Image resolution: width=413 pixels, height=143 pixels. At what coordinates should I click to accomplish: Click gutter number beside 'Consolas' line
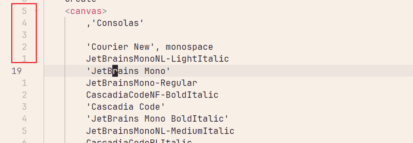24,23
